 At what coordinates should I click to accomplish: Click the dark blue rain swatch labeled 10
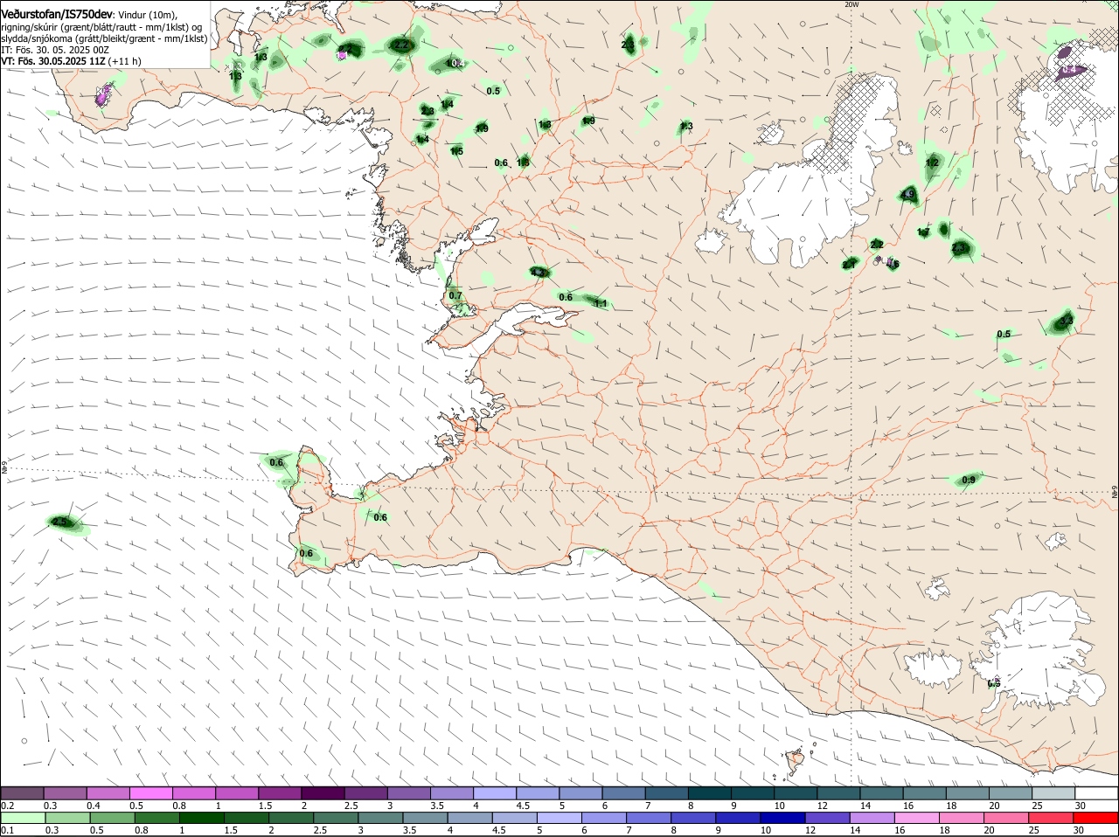pyautogui.click(x=783, y=818)
